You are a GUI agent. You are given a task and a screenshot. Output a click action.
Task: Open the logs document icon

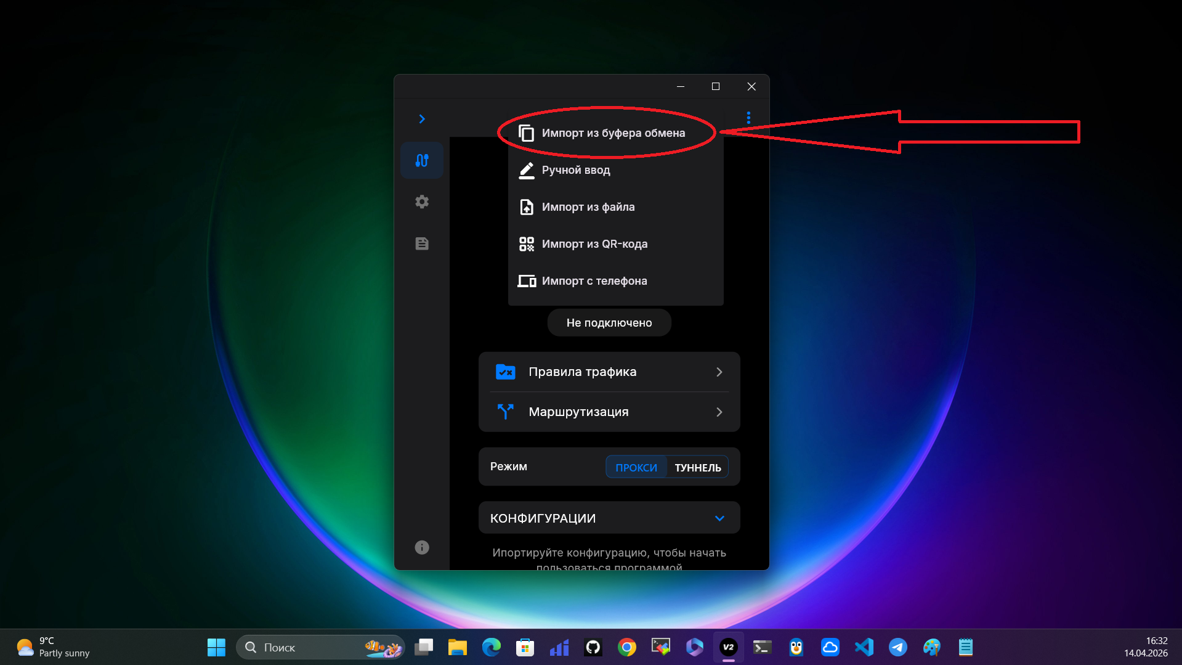tap(422, 244)
